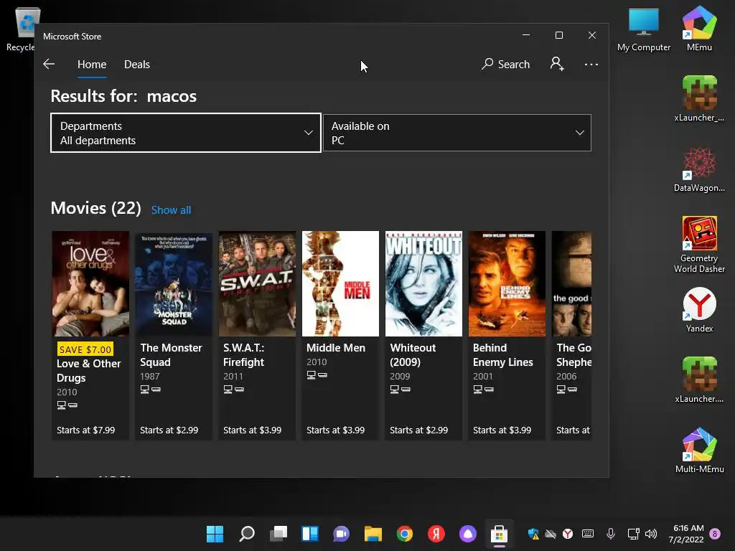Open Love & Other Drugs poster

(x=90, y=283)
